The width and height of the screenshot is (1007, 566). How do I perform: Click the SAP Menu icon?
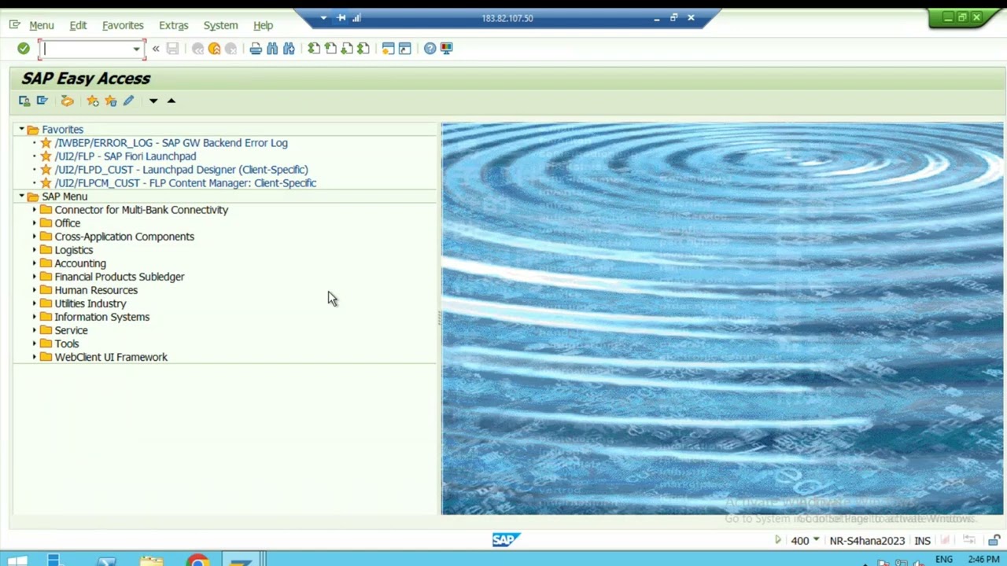pos(42,101)
